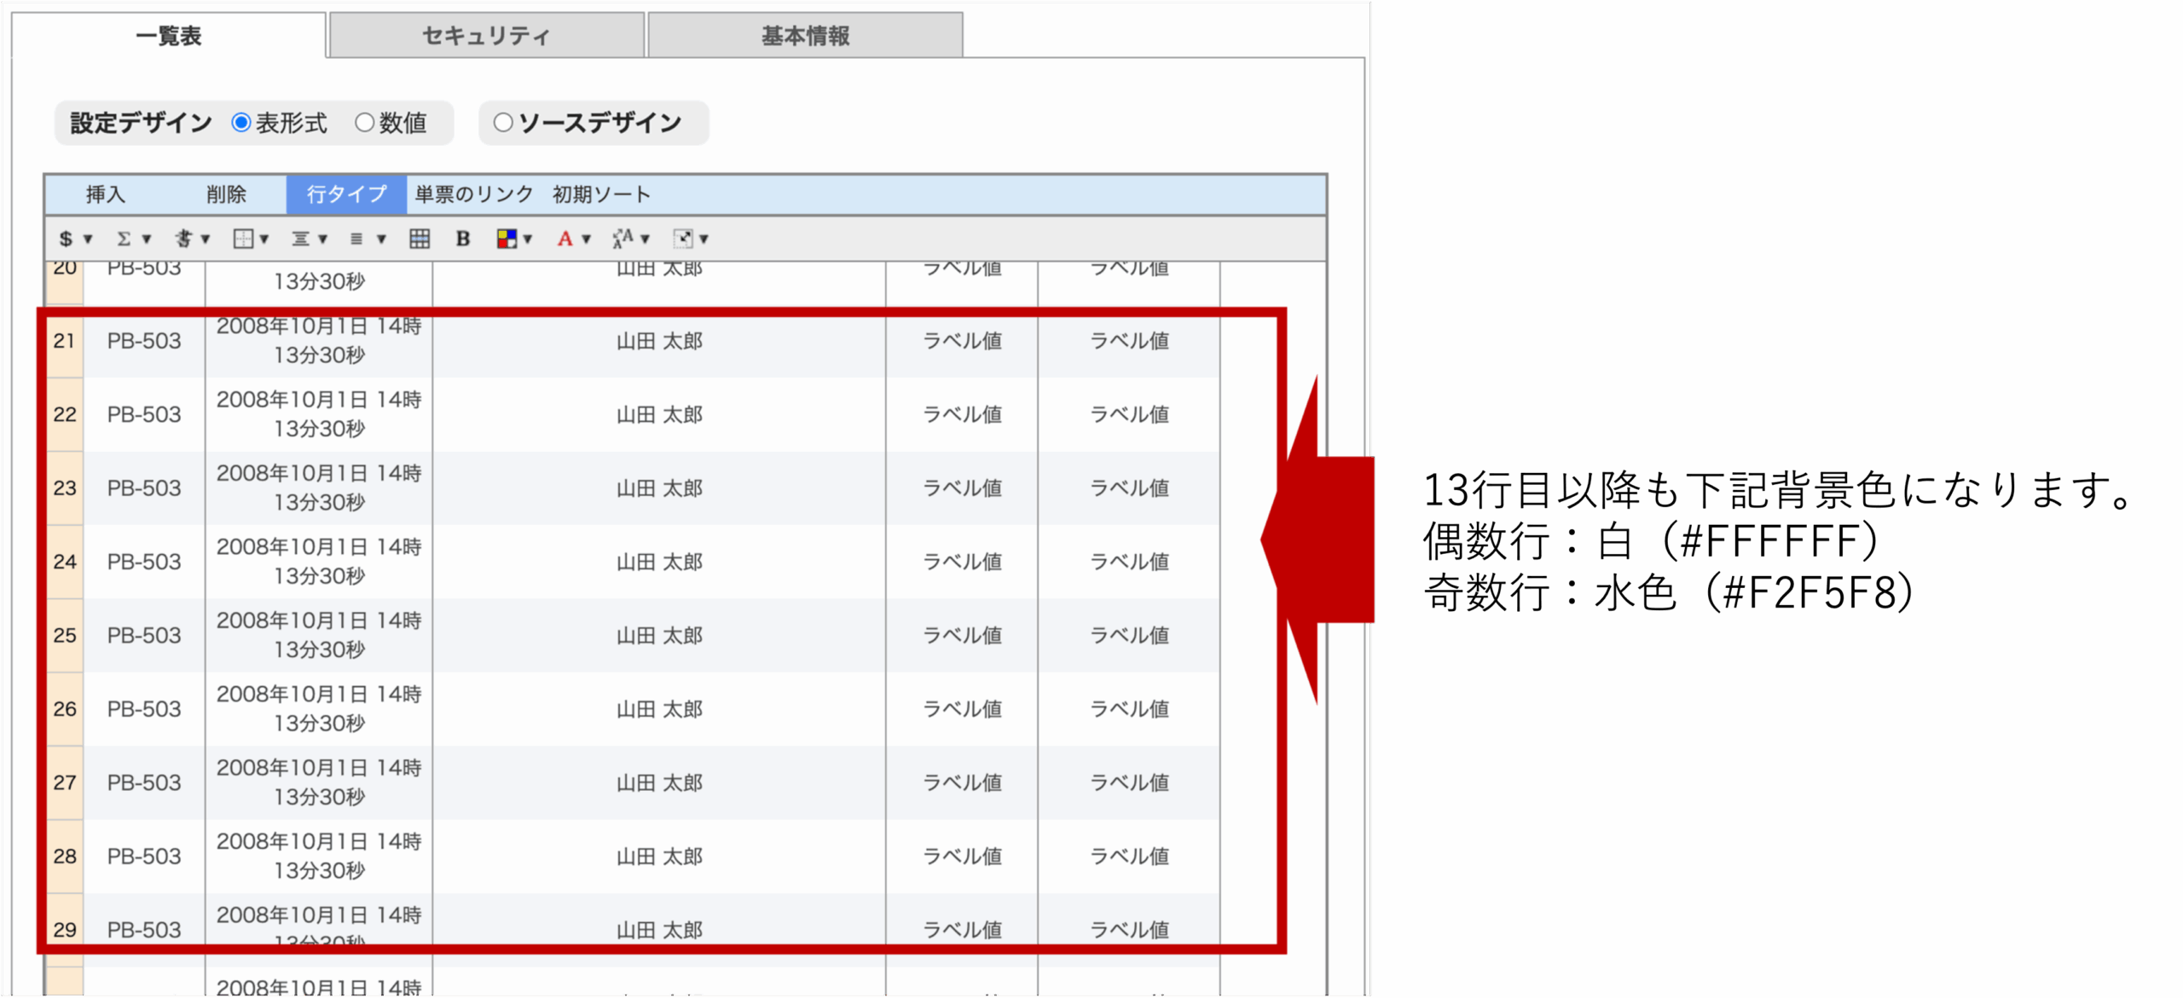Click the cell resize arrow icon
Viewport: 2183px width, 998px height.
(683, 239)
